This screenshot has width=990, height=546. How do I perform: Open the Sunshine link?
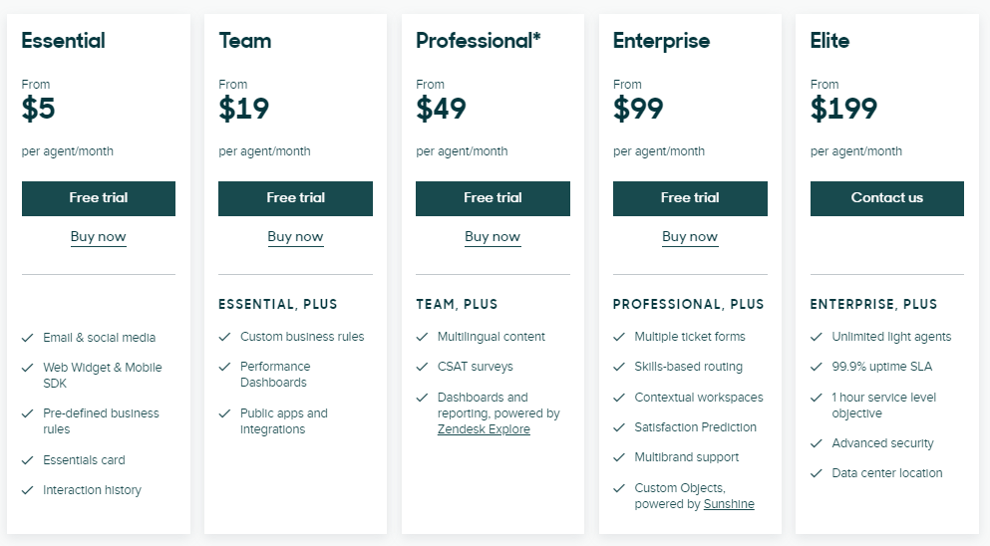click(x=729, y=504)
